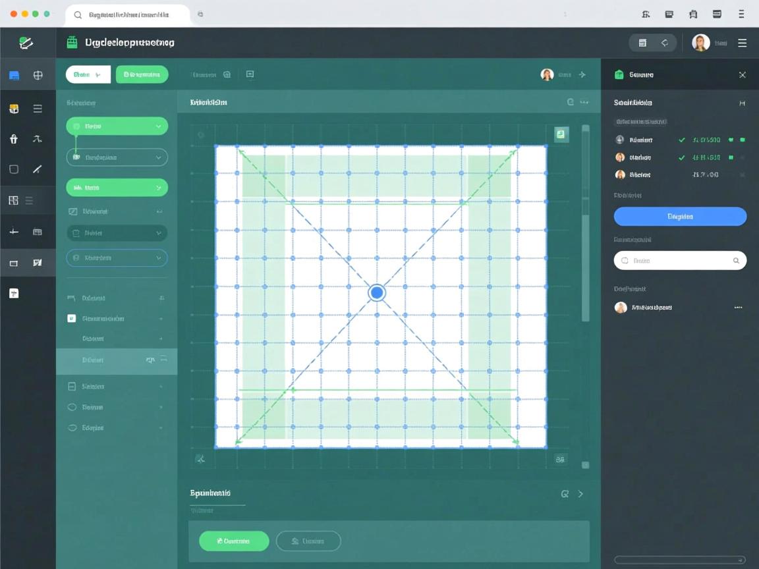Click the white search field in right panel
Viewport: 759px width, 569px height.
point(679,261)
